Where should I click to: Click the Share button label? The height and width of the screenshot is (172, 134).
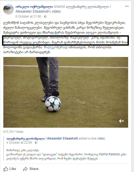click(x=34, y=169)
